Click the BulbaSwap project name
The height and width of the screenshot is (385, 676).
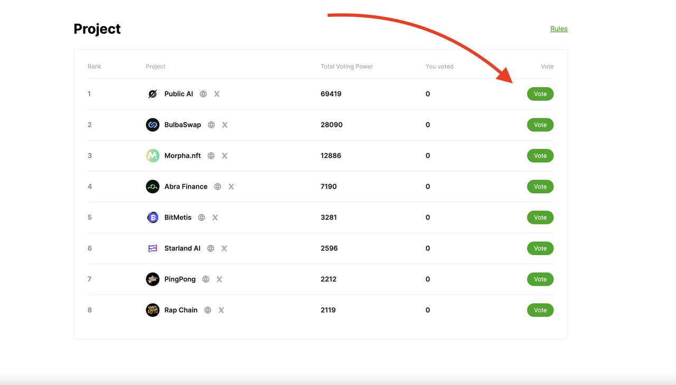pos(183,125)
